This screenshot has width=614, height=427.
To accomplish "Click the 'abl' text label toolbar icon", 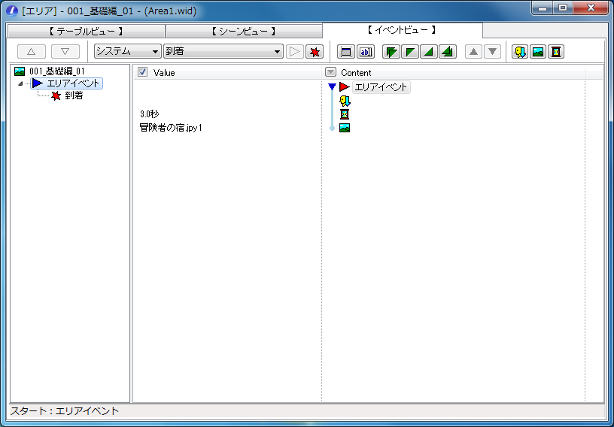I will point(366,52).
